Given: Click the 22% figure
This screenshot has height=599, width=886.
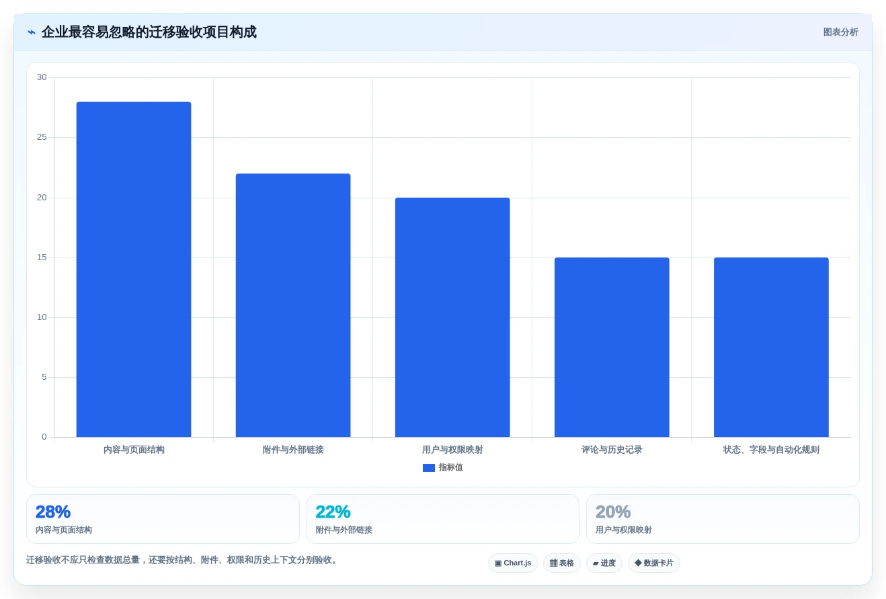Looking at the screenshot, I should click(333, 512).
